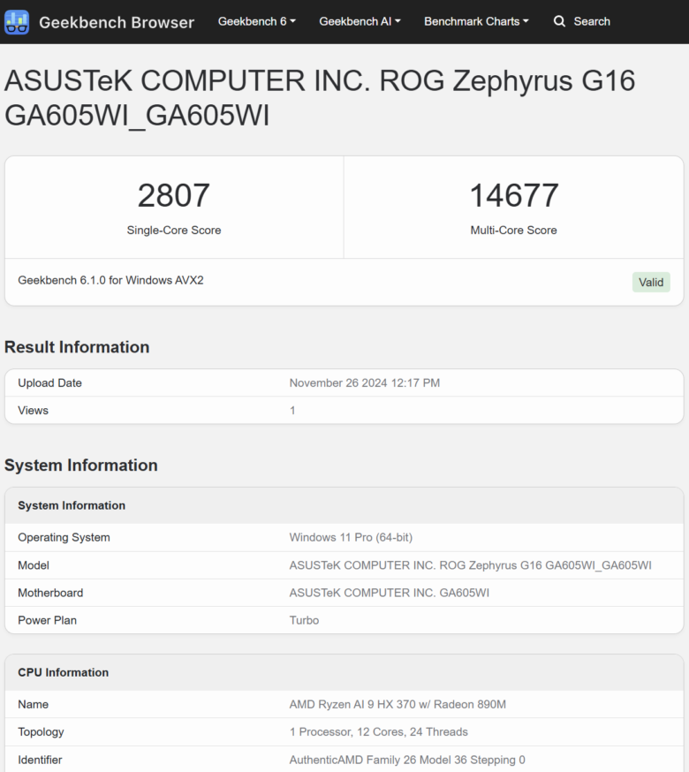The height and width of the screenshot is (772, 689).
Task: Select 'AMD Ryzen AI 9 HX 370' CPU name
Action: point(352,705)
